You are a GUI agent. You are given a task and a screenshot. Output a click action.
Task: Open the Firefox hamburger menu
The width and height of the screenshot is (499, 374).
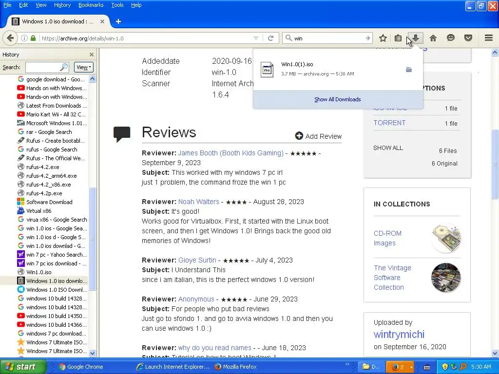(489, 38)
